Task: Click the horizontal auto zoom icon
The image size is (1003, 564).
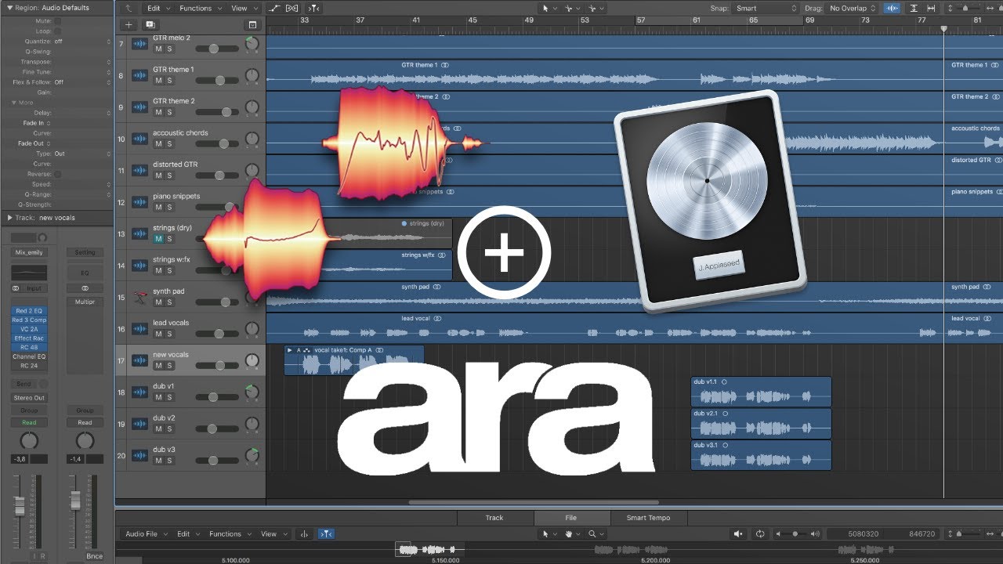Action: click(x=930, y=8)
